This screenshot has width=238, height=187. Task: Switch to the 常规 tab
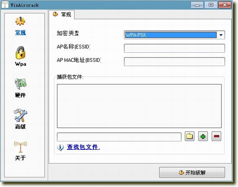click(62, 14)
